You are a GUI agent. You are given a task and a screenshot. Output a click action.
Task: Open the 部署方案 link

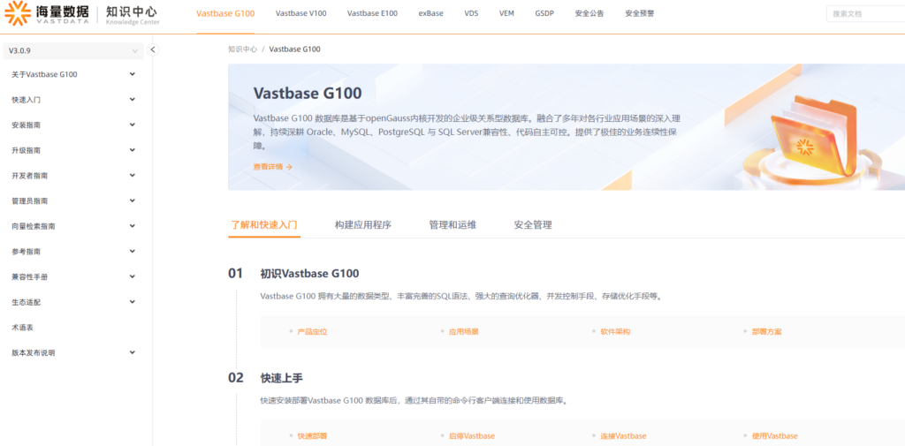point(767,332)
